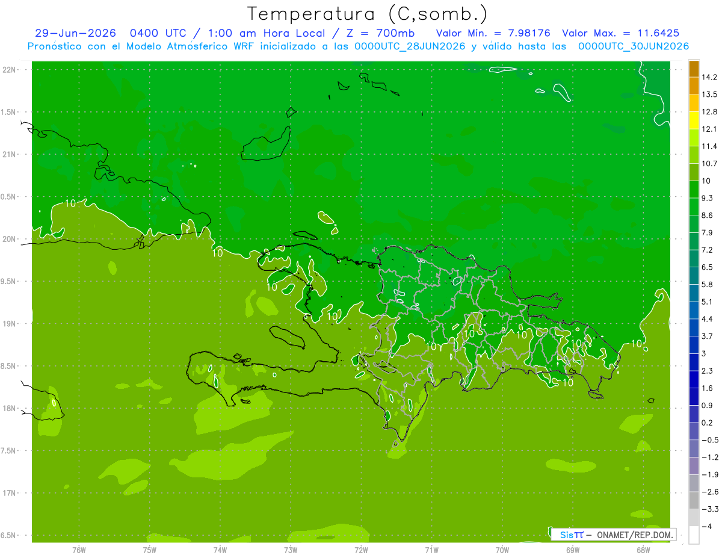Click the '17N' latitude axis label
Viewport: 722px width, 558px height.
(10, 493)
